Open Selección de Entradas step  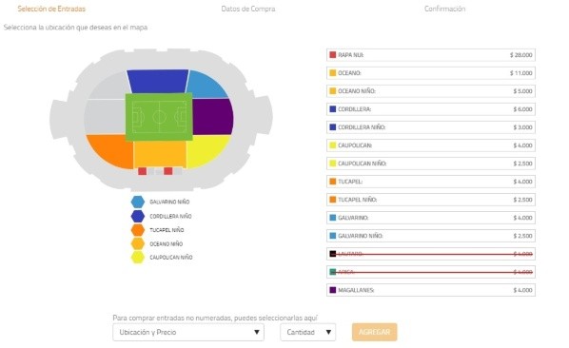click(x=51, y=9)
